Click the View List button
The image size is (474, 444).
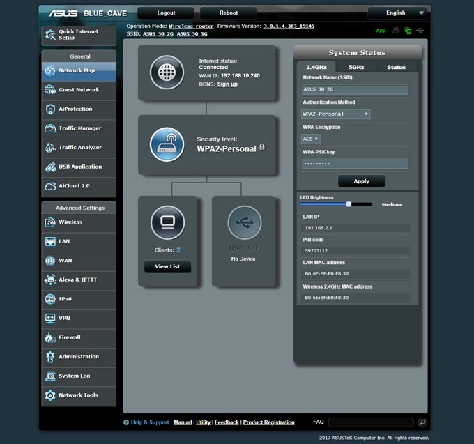tap(167, 266)
